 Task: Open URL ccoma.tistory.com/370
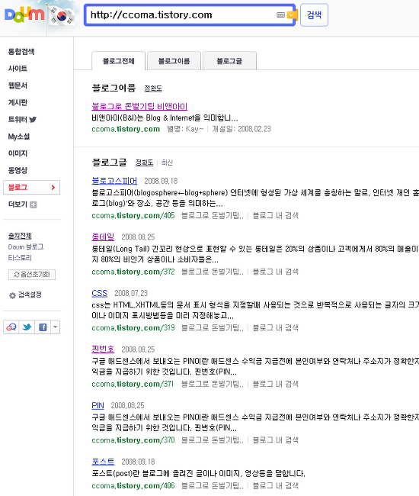tap(133, 440)
